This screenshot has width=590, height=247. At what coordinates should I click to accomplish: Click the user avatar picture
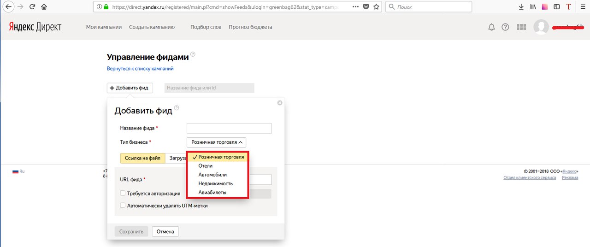coord(541,27)
